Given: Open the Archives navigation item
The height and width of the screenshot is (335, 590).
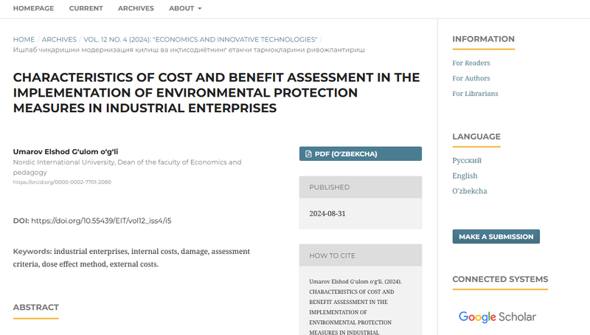Looking at the screenshot, I should 136,8.
